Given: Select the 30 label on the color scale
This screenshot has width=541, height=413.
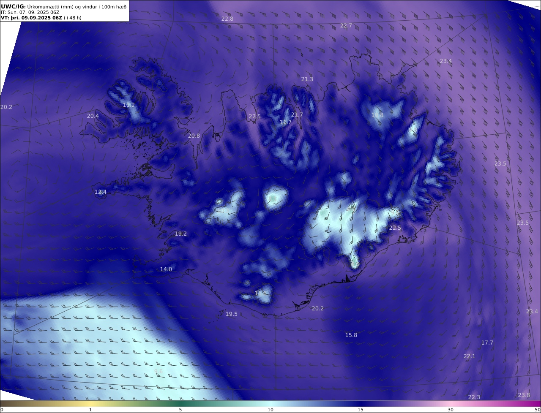Looking at the screenshot, I should [451, 410].
